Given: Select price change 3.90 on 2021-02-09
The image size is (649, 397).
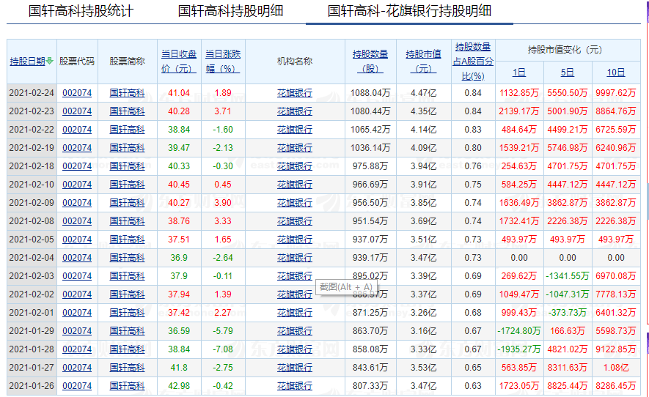Looking at the screenshot, I should 223,203.
